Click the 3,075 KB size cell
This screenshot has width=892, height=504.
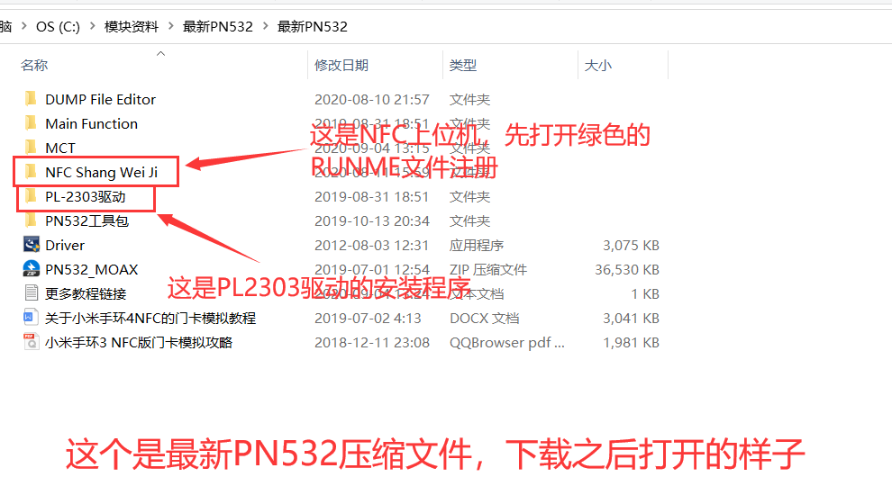pyautogui.click(x=631, y=246)
